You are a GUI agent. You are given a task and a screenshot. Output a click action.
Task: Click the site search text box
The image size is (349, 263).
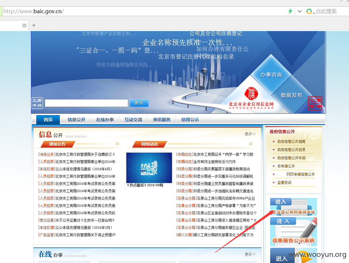(86, 103)
